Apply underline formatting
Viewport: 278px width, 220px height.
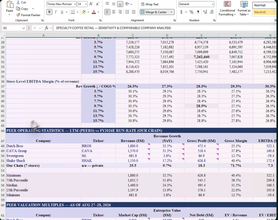point(62,12)
